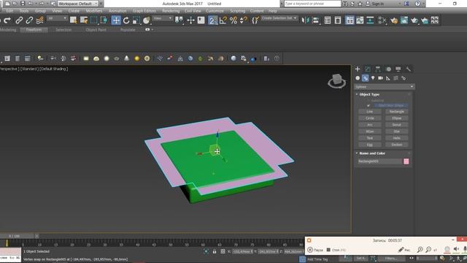The width and height of the screenshot is (467, 263).
Task: Open the reference coordinate system View dropdown
Action: coord(162,18)
